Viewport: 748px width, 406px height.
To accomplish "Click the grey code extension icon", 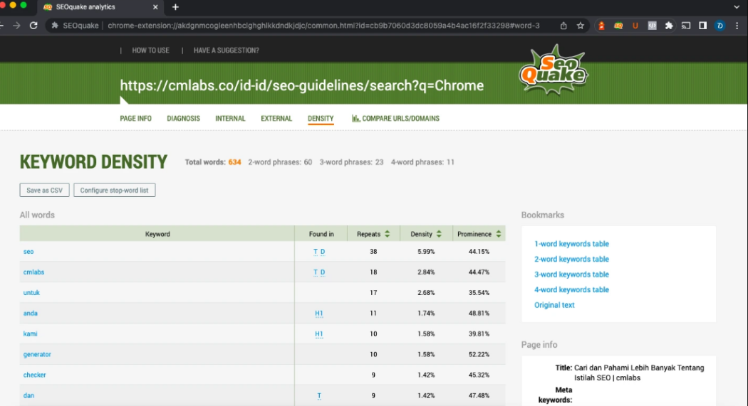I will 652,26.
